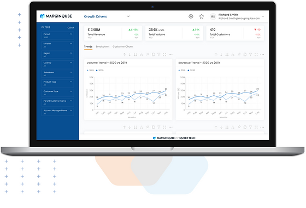Click the copy icon above Revenue Trend chart

[245, 55]
